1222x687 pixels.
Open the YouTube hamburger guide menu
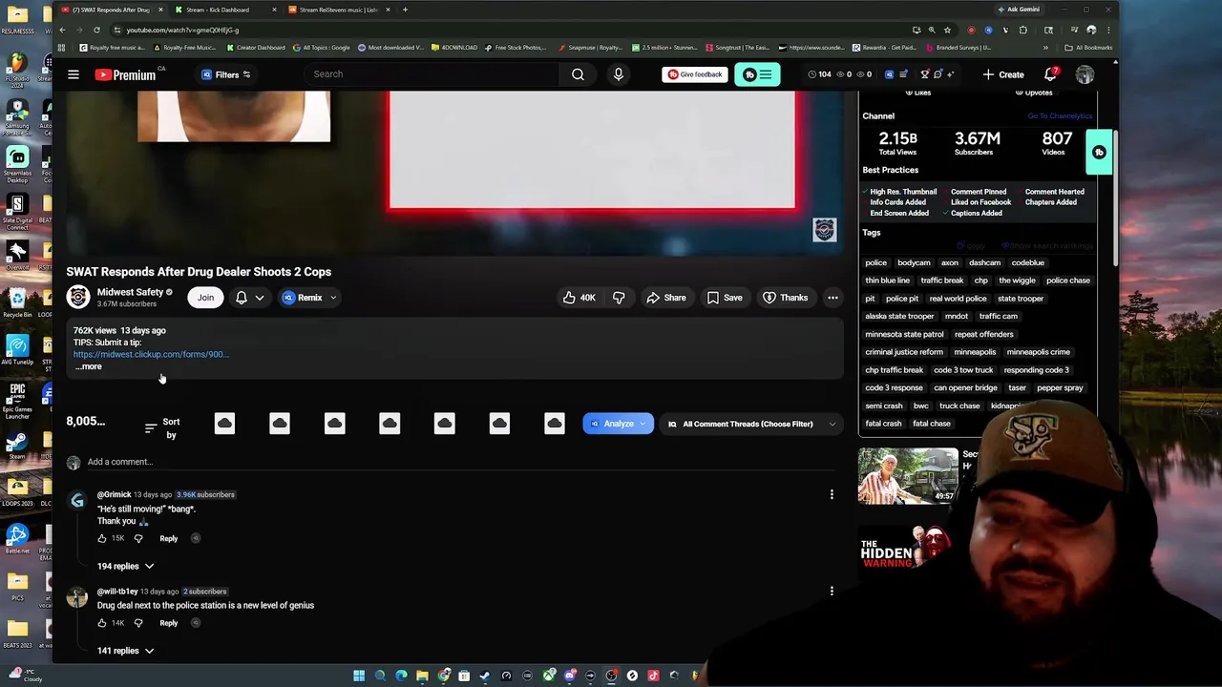coord(74,74)
